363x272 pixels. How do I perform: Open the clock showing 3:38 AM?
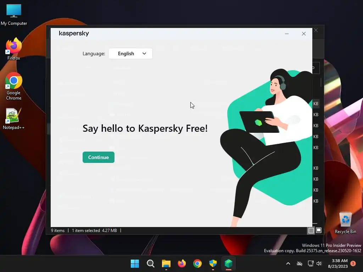(x=338, y=263)
